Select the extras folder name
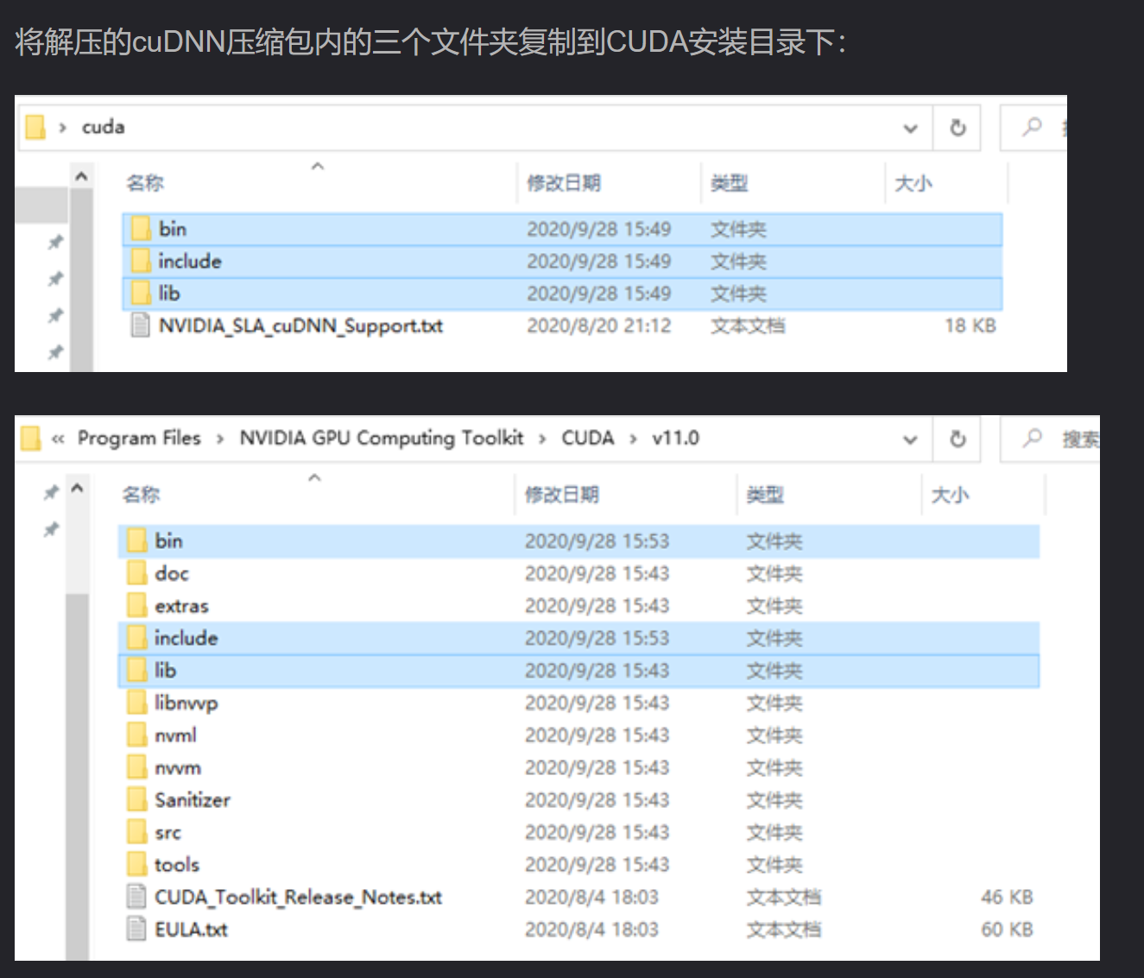This screenshot has height=978, width=1144. coord(181,605)
